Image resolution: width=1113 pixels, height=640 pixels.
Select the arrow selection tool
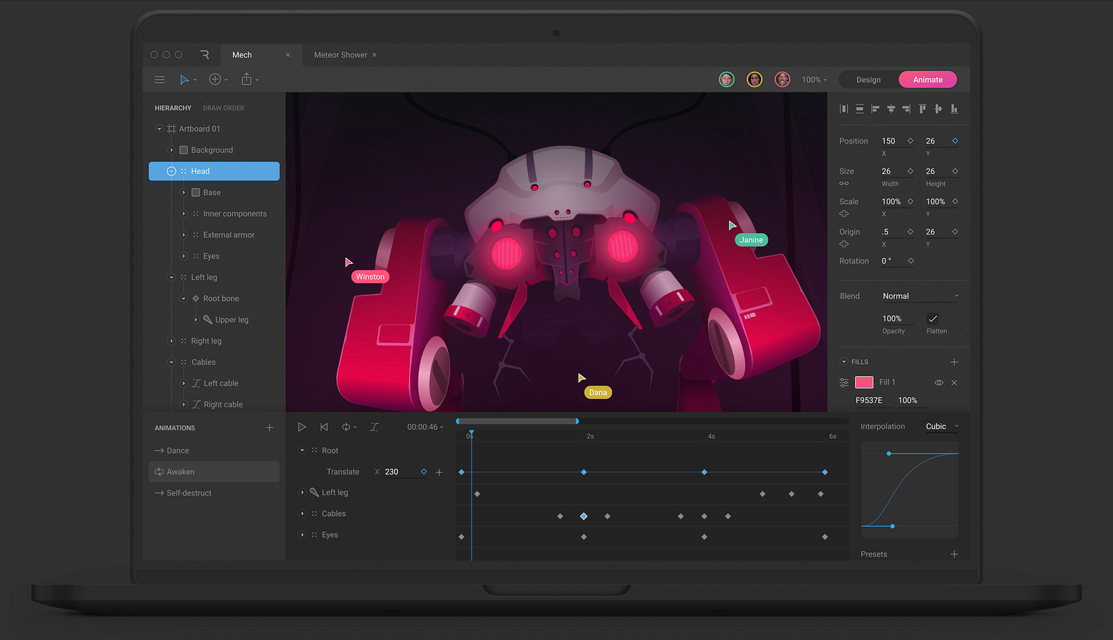(x=184, y=80)
